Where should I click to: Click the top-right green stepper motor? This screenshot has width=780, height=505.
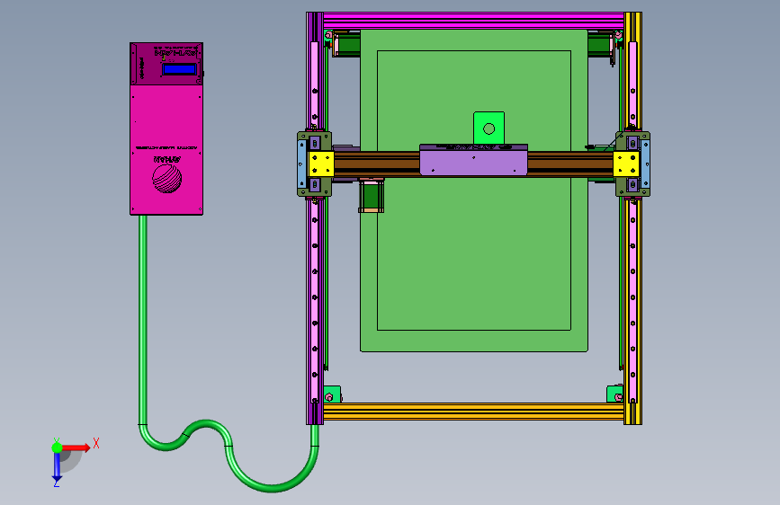point(601,44)
